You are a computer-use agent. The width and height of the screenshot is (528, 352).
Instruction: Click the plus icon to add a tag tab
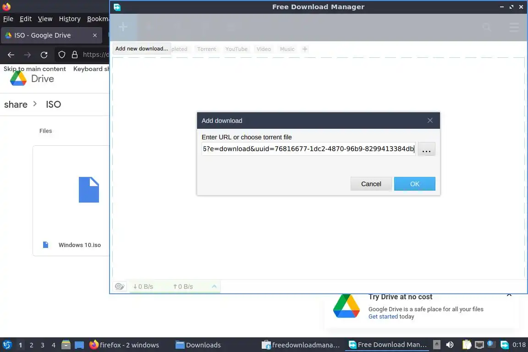tap(305, 49)
